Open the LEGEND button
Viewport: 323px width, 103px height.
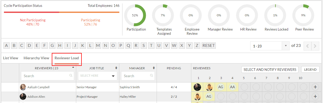click(310, 70)
